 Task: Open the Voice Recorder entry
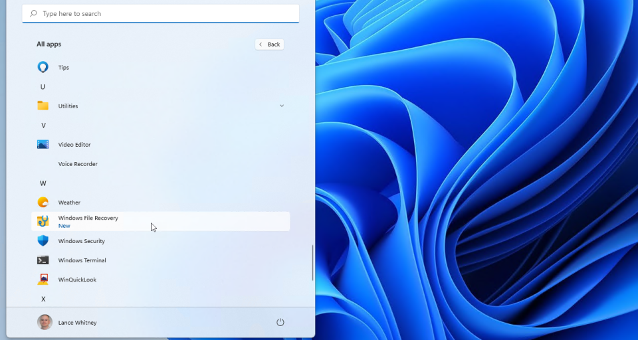click(161, 164)
